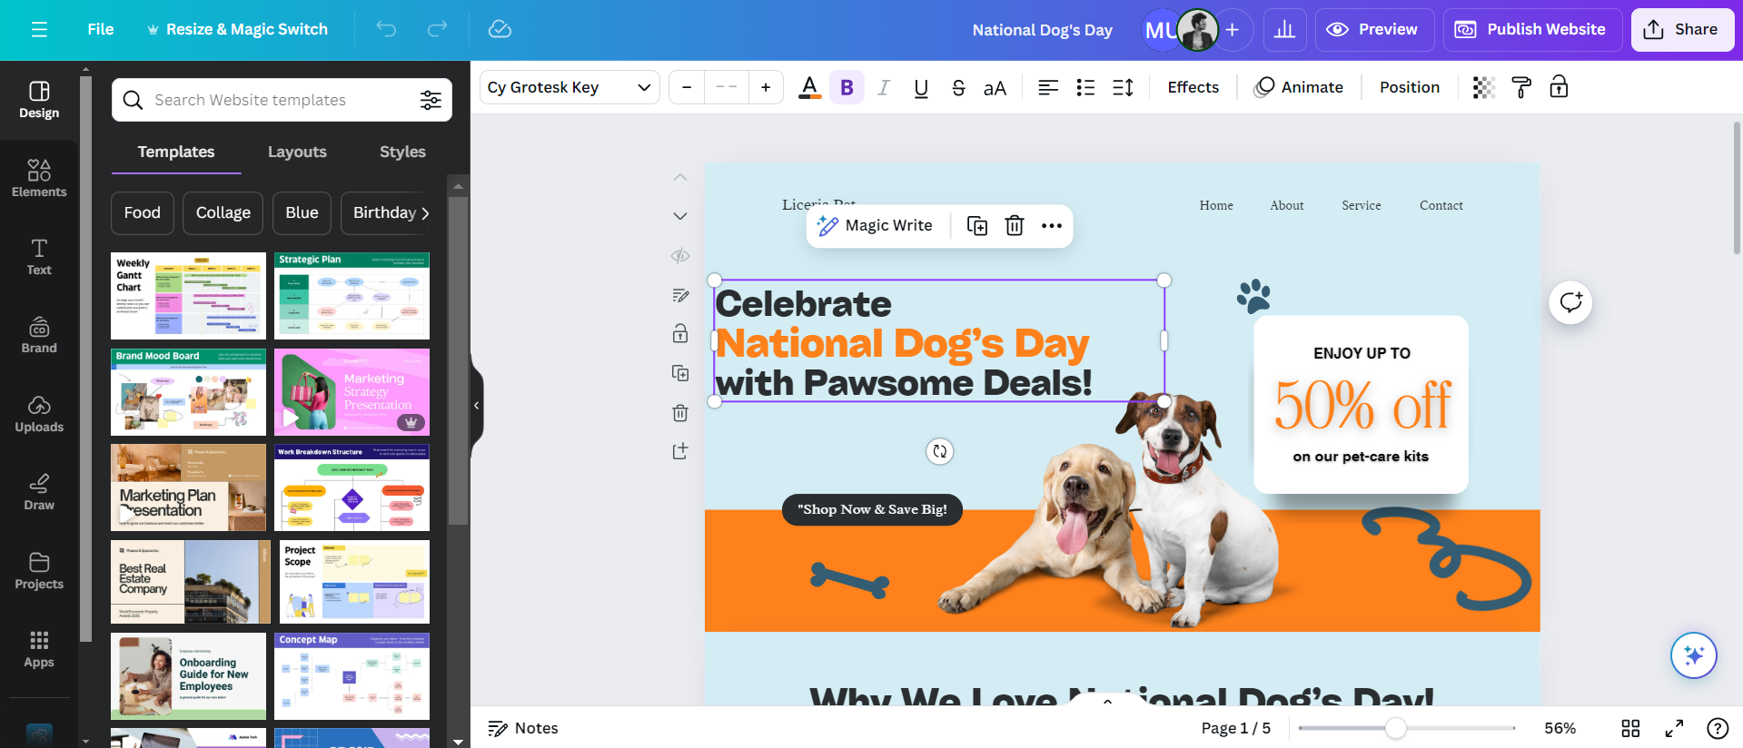
Task: Click the font size field
Action: tap(727, 87)
